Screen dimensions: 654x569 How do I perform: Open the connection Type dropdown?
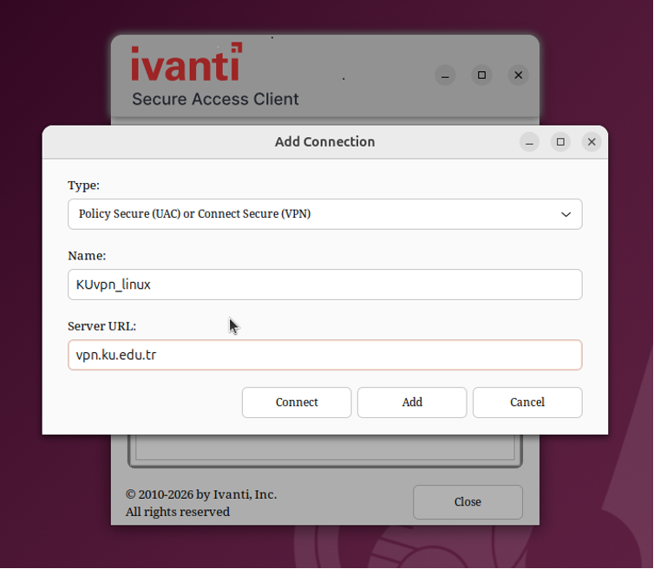click(x=325, y=214)
